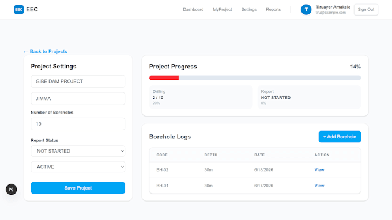The width and height of the screenshot is (392, 220).
Task: Click the CODE column header
Action: point(162,155)
